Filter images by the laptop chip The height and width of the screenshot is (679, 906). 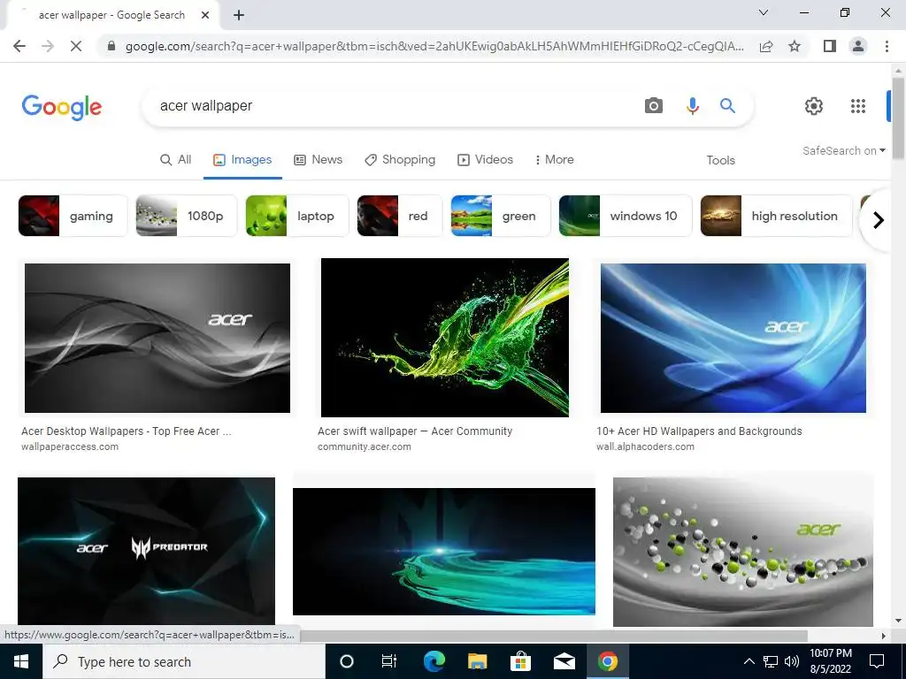coord(297,216)
